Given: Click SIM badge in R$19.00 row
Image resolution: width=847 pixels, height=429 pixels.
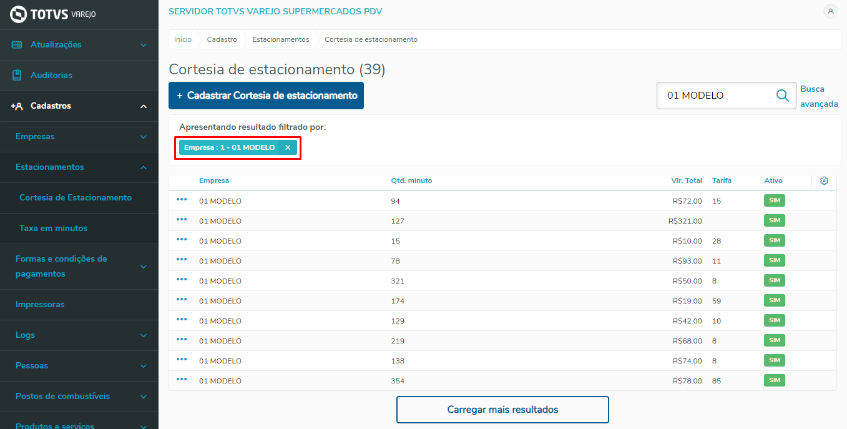Looking at the screenshot, I should coord(775,300).
